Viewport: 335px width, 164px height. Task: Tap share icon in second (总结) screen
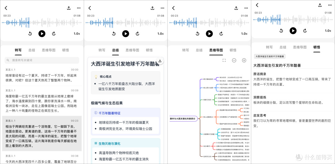[153, 8]
